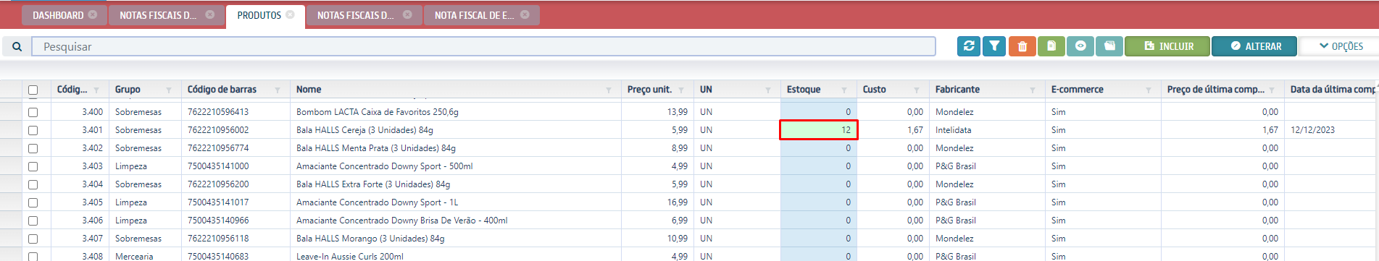Click product name Bala HALLS Cereja (3 Unidades) 84g
This screenshot has height=261, width=1379.
point(364,130)
